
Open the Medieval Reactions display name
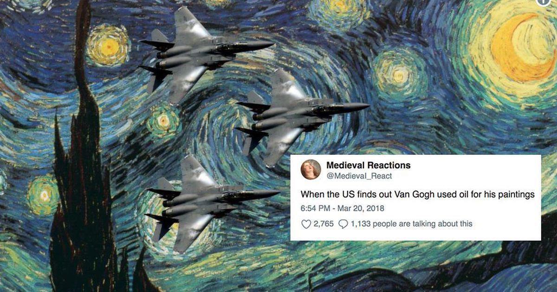pos(369,165)
